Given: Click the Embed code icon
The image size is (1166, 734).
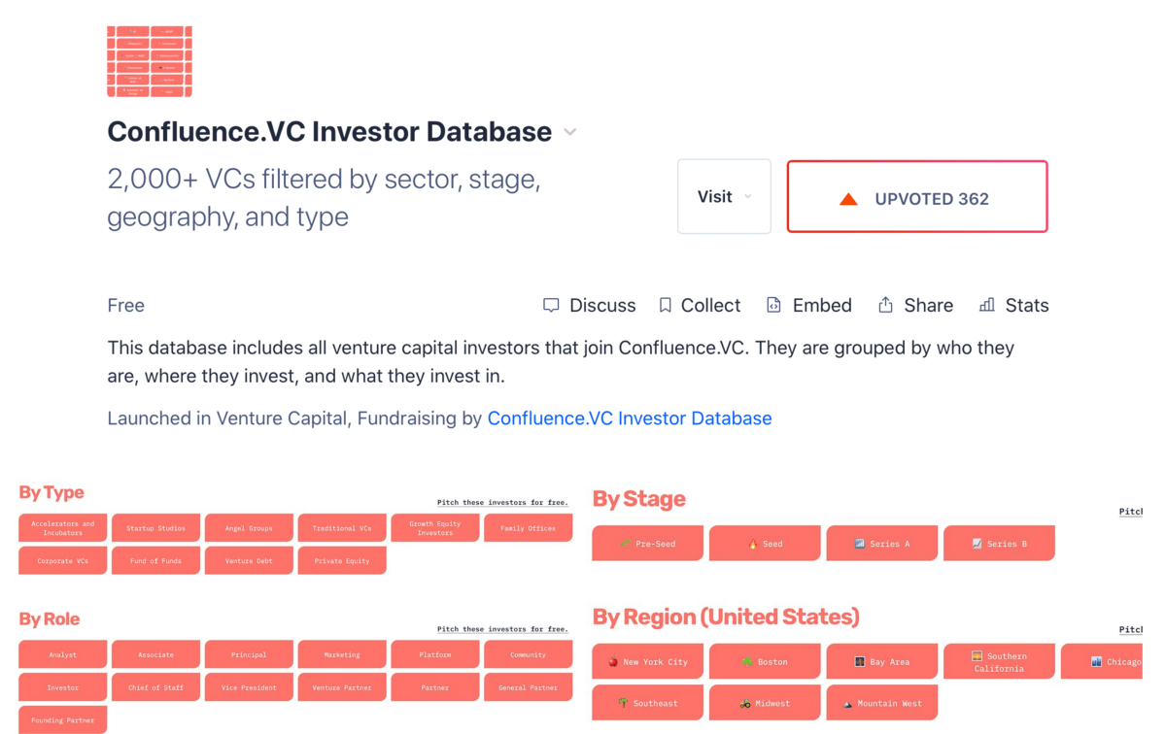Looking at the screenshot, I should pyautogui.click(x=773, y=305).
